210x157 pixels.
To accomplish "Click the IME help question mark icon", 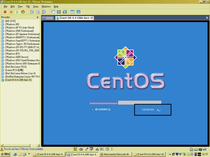I will [x=107, y=149].
